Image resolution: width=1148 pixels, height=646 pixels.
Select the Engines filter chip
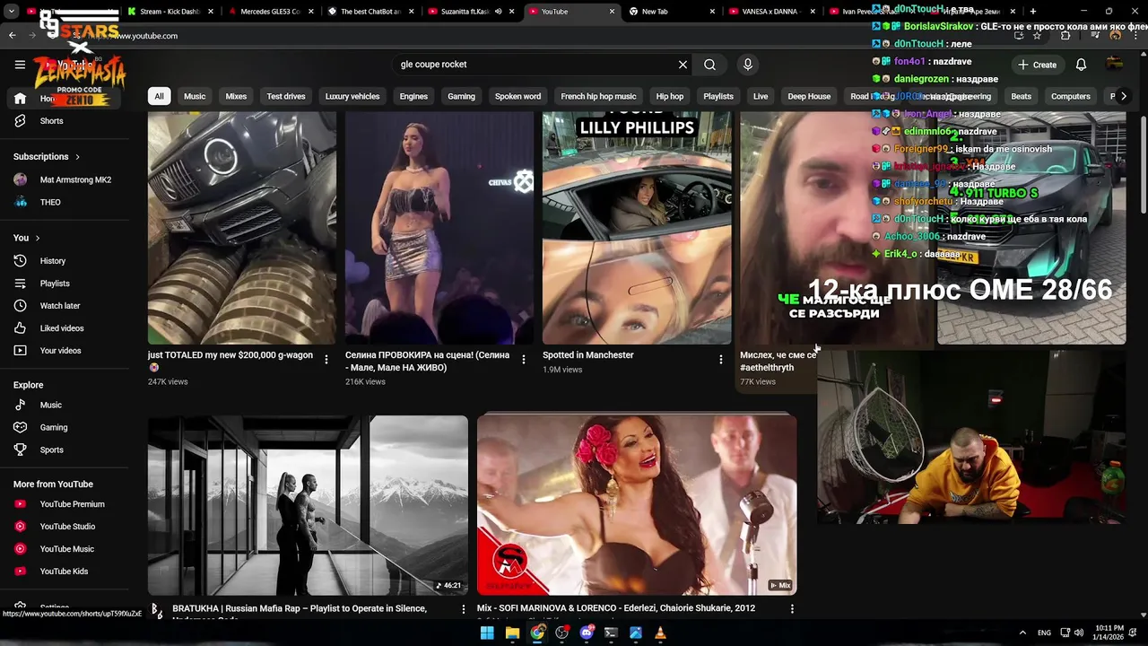pyautogui.click(x=413, y=96)
